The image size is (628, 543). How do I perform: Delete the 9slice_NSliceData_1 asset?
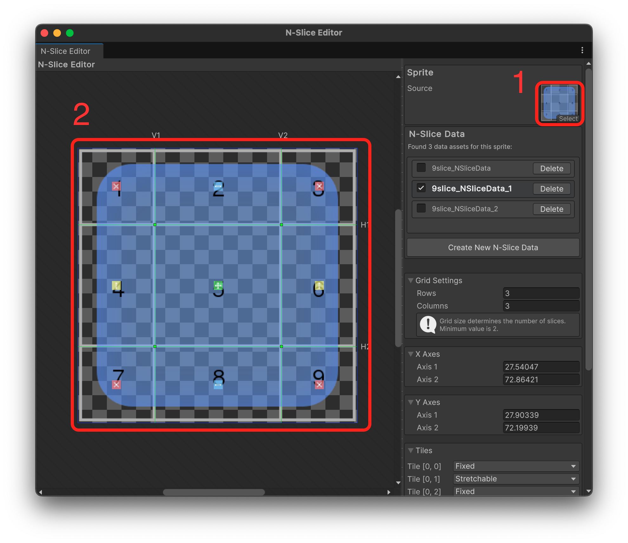coord(552,189)
